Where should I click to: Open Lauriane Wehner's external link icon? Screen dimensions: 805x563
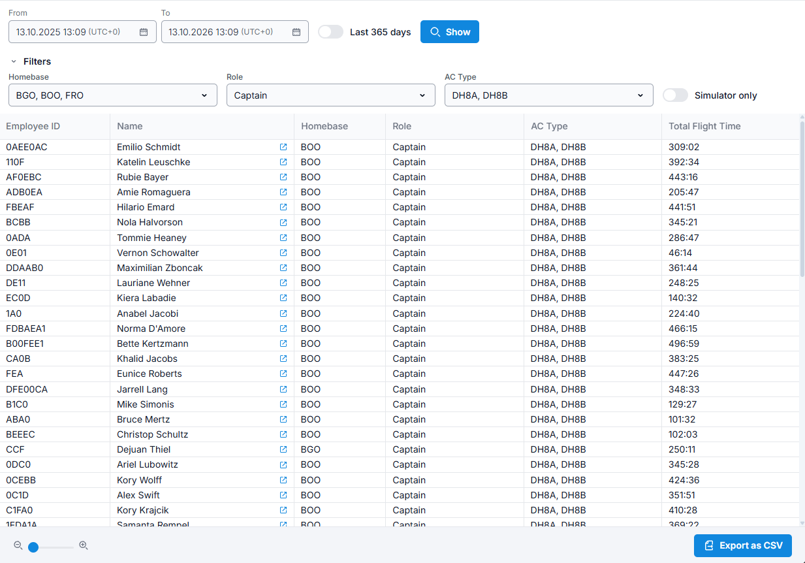(x=283, y=283)
